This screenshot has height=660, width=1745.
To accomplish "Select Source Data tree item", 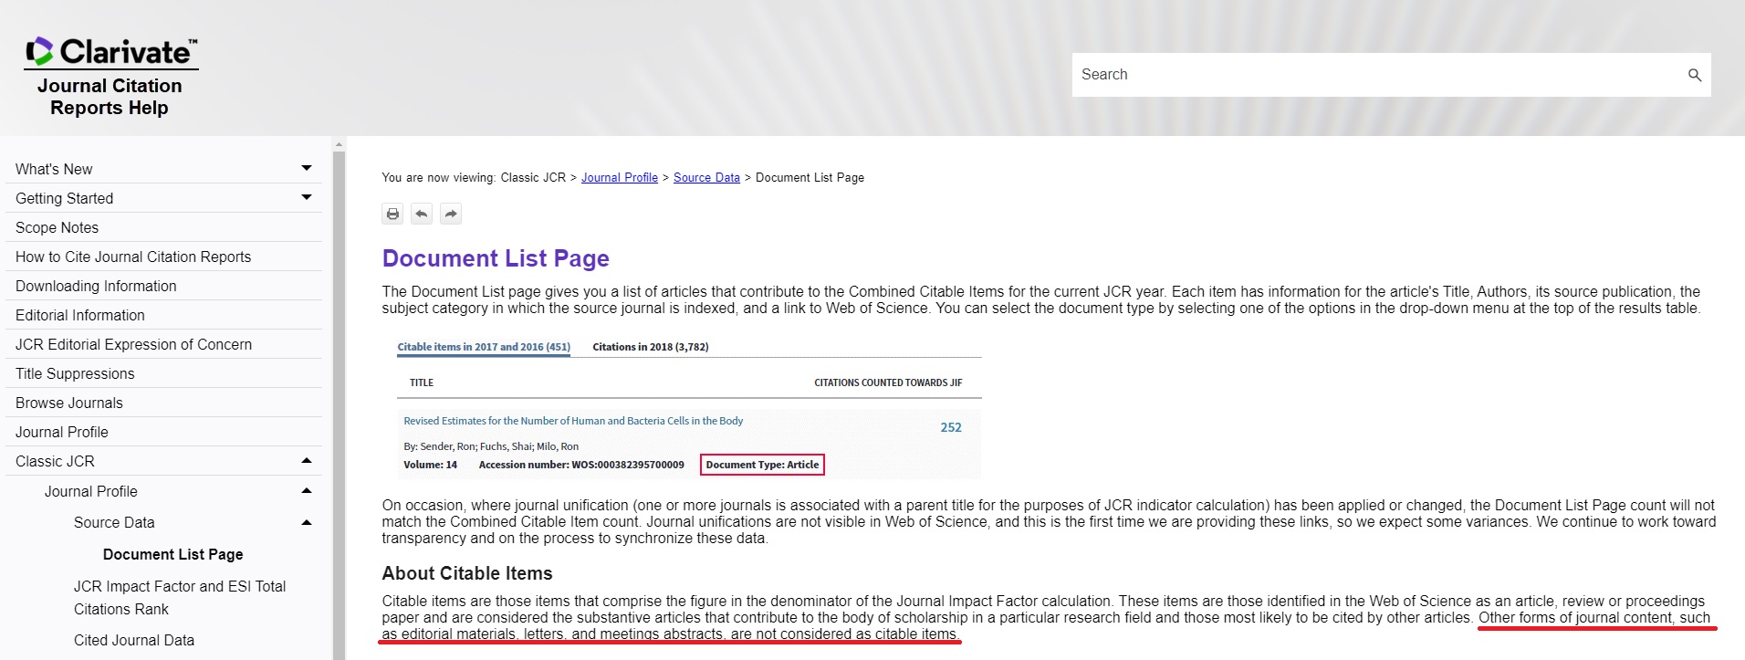I will click(x=114, y=522).
